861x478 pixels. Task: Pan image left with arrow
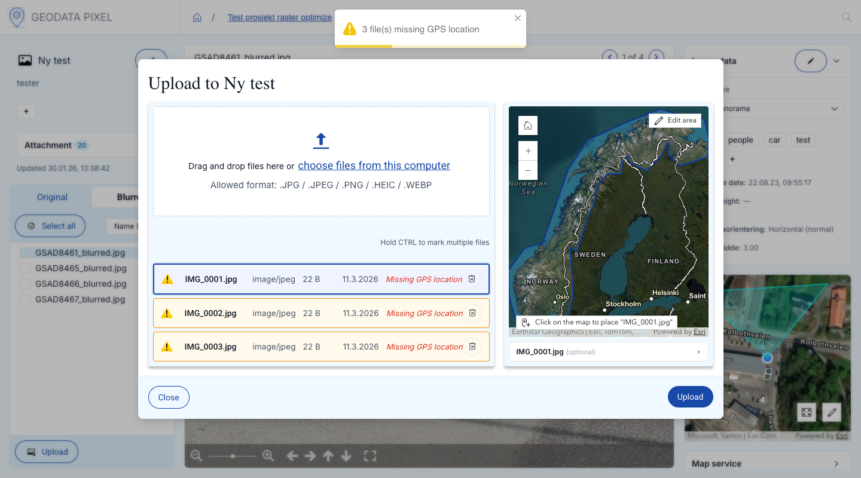point(292,456)
